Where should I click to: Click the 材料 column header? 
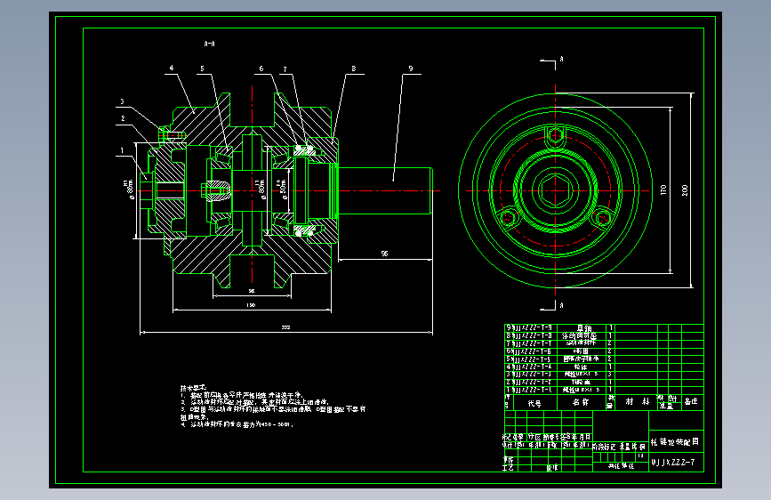pyautogui.click(x=638, y=401)
